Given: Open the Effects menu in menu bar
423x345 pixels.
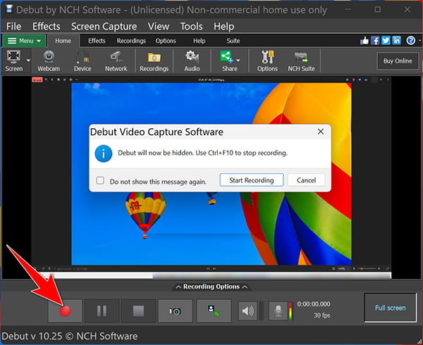Looking at the screenshot, I should [47, 26].
